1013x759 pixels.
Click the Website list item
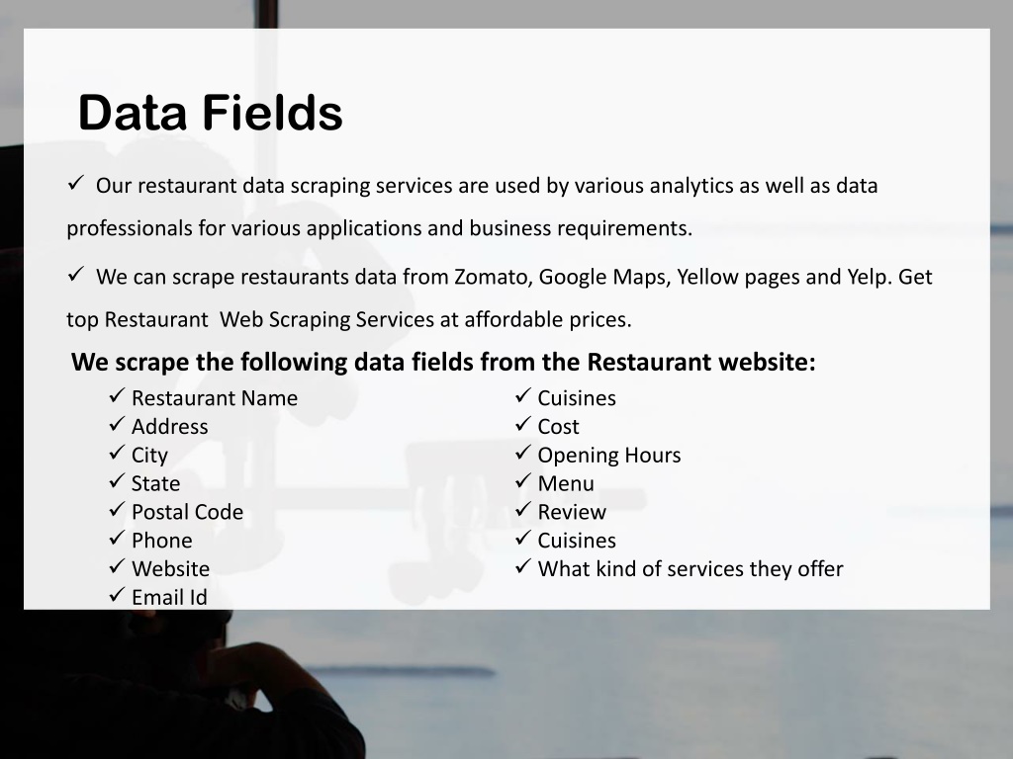(x=170, y=568)
